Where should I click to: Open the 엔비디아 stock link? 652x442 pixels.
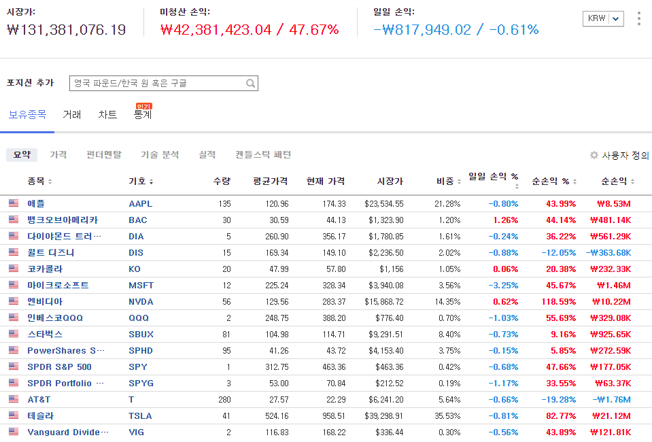[45, 301]
